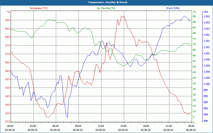Select the red 'Temperatur [°C]' legend label
The image size is (213, 133).
[x=38, y=8]
